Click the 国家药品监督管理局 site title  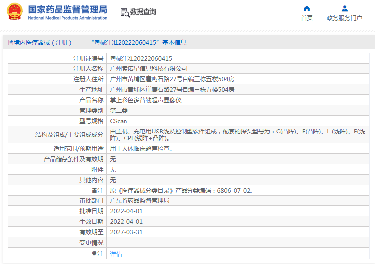[x=67, y=9]
